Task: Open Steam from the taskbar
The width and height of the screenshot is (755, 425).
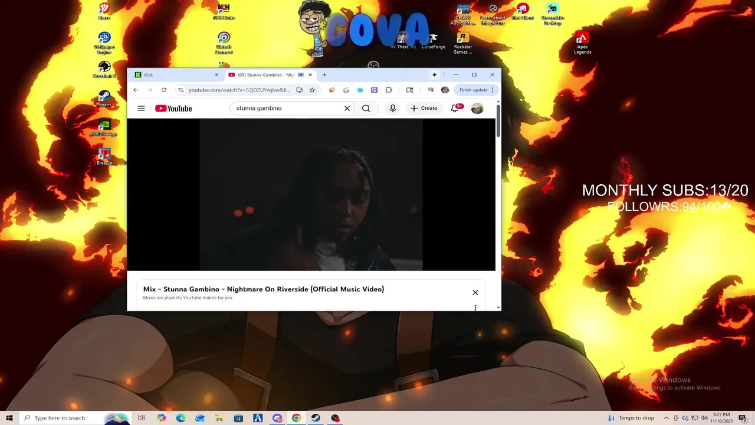Action: pyautogui.click(x=316, y=418)
